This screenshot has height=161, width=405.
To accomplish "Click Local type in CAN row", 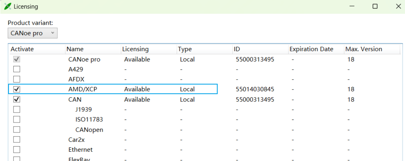I will (187, 100).
